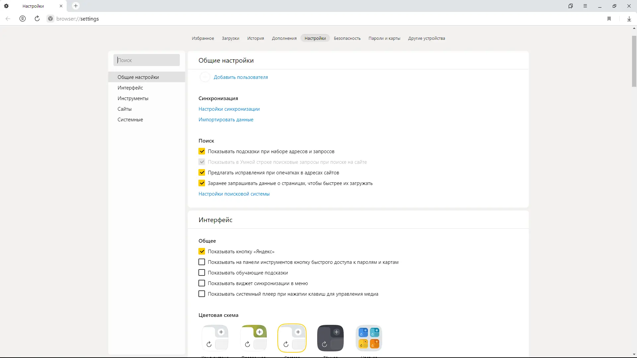Click the Yandex home button in toolbar
Image resolution: width=637 pixels, height=358 pixels.
23,19
